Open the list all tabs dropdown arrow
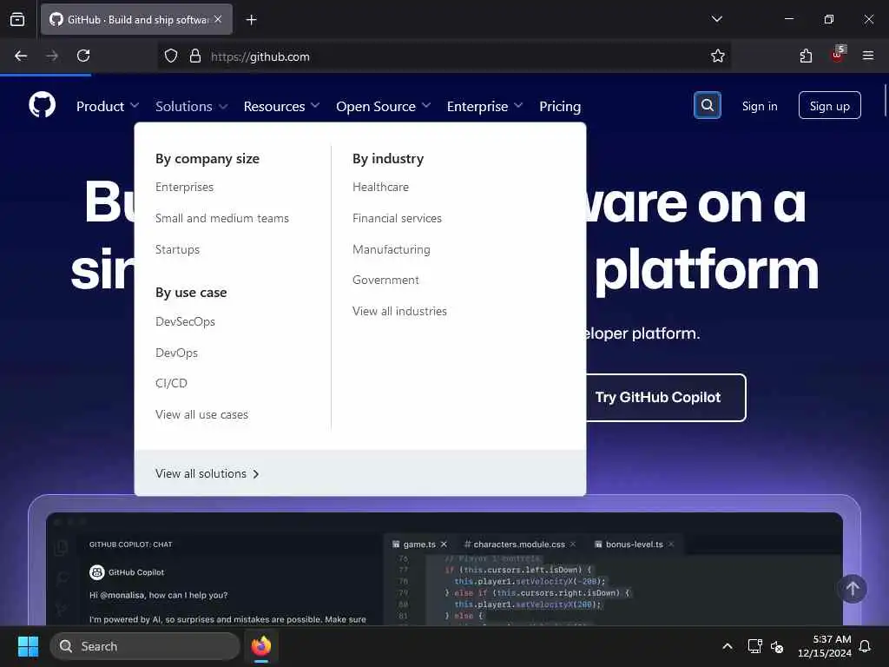The height and width of the screenshot is (667, 889). [716, 19]
